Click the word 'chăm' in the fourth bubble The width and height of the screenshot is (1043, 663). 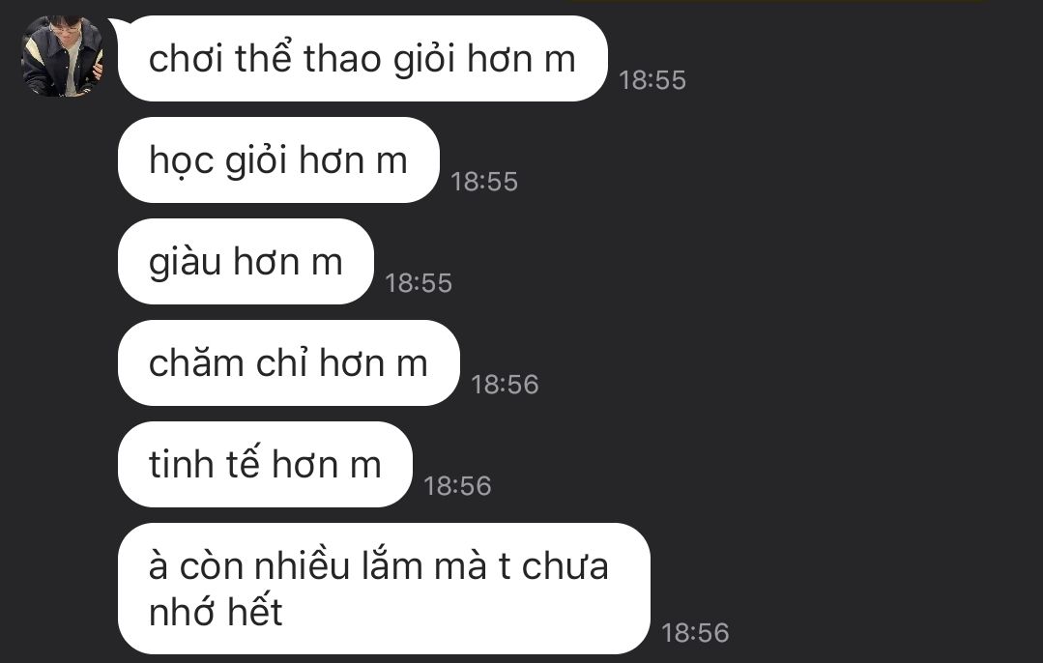pos(196,363)
